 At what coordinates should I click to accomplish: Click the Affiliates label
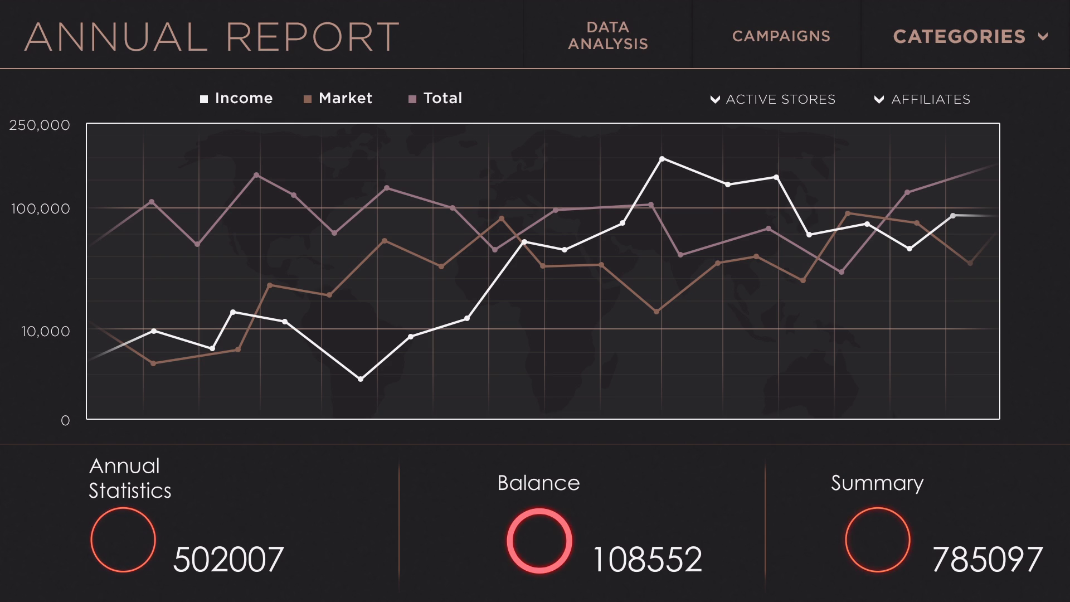pos(931,99)
